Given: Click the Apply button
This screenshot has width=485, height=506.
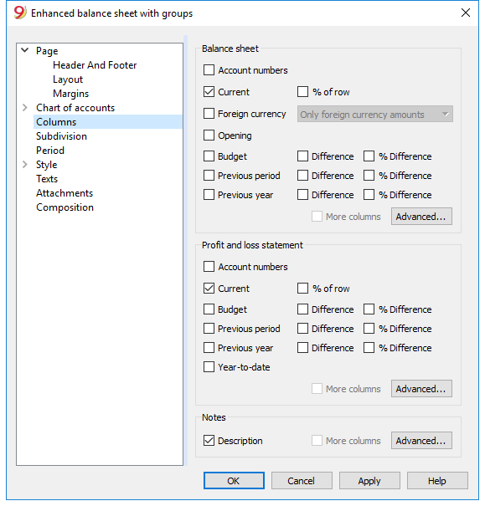Looking at the screenshot, I should (x=369, y=481).
